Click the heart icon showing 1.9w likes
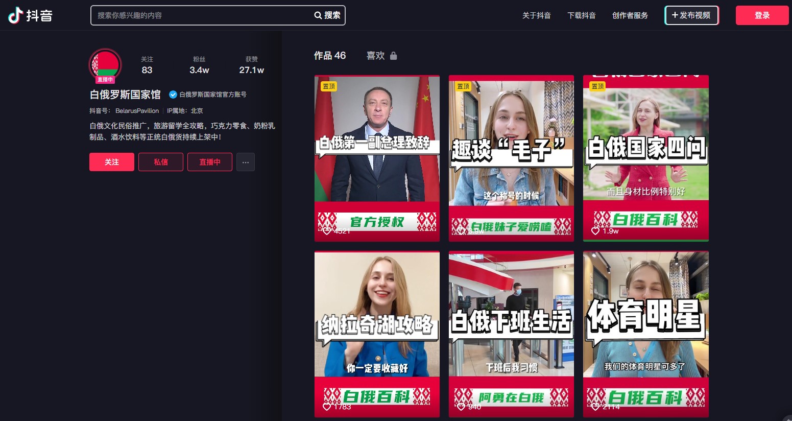792x421 pixels. [x=595, y=231]
